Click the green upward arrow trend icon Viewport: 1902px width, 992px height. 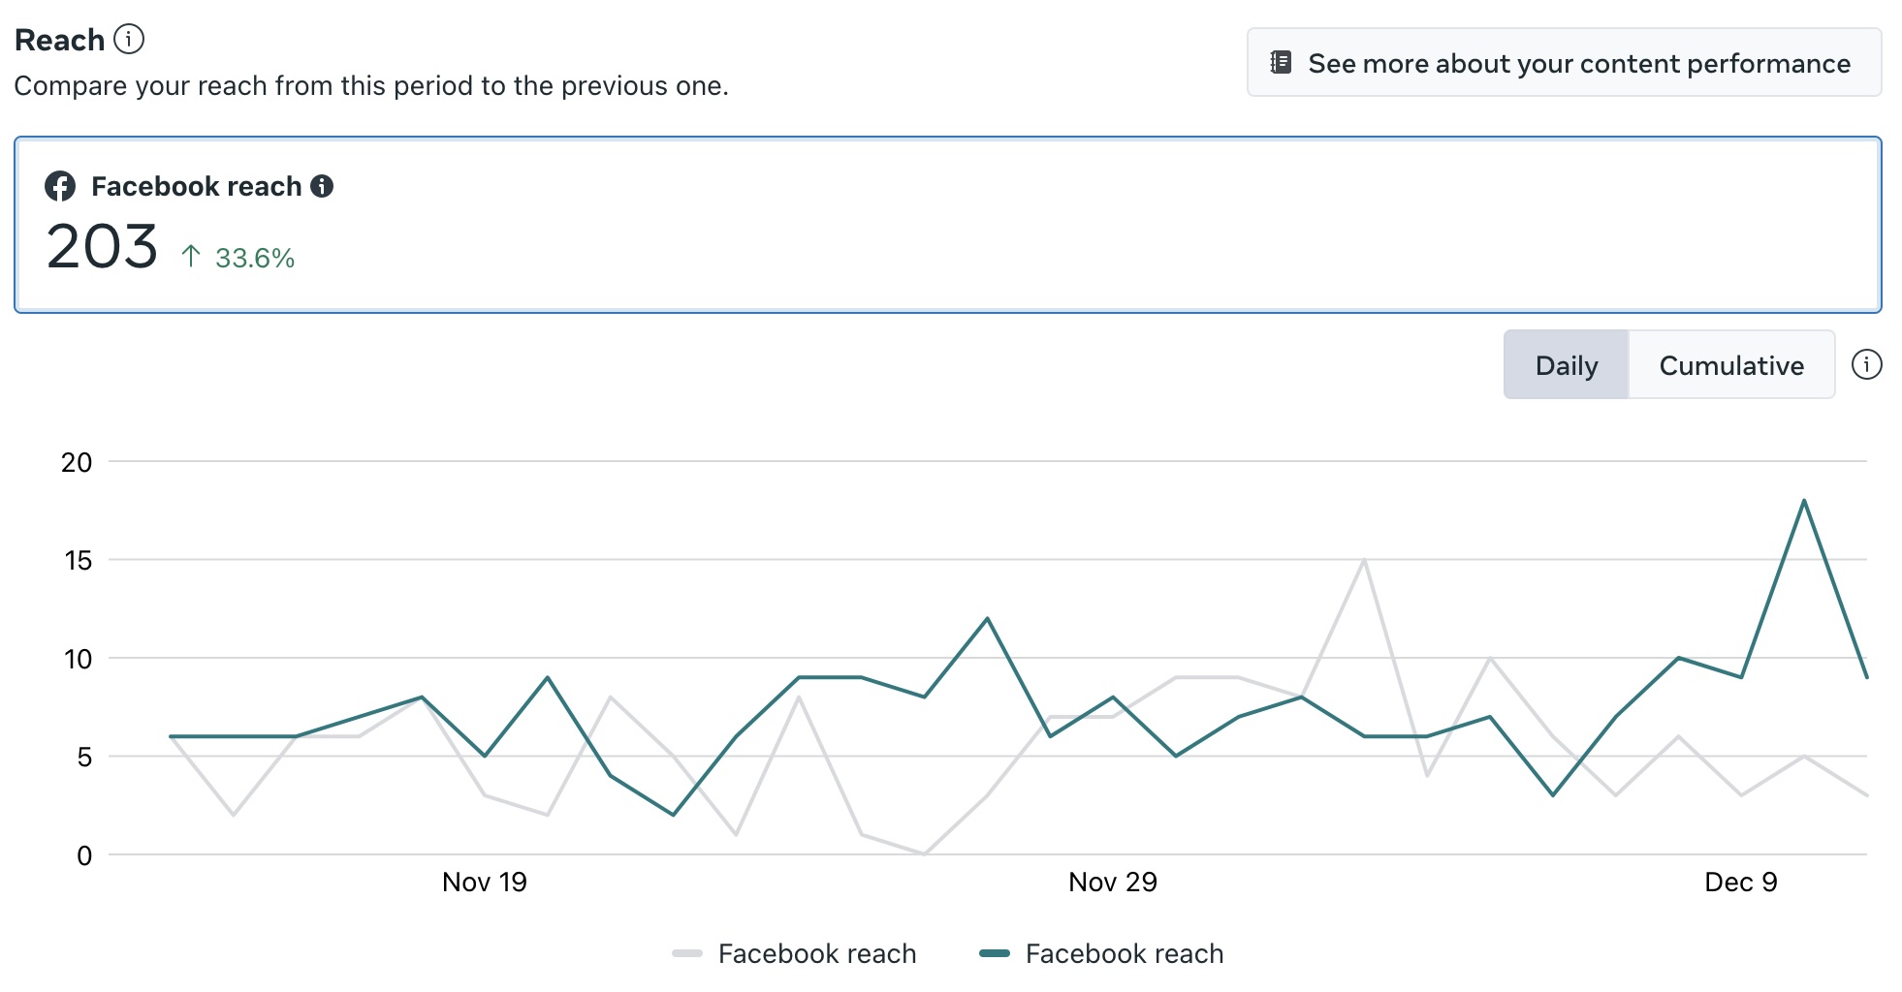[191, 257]
